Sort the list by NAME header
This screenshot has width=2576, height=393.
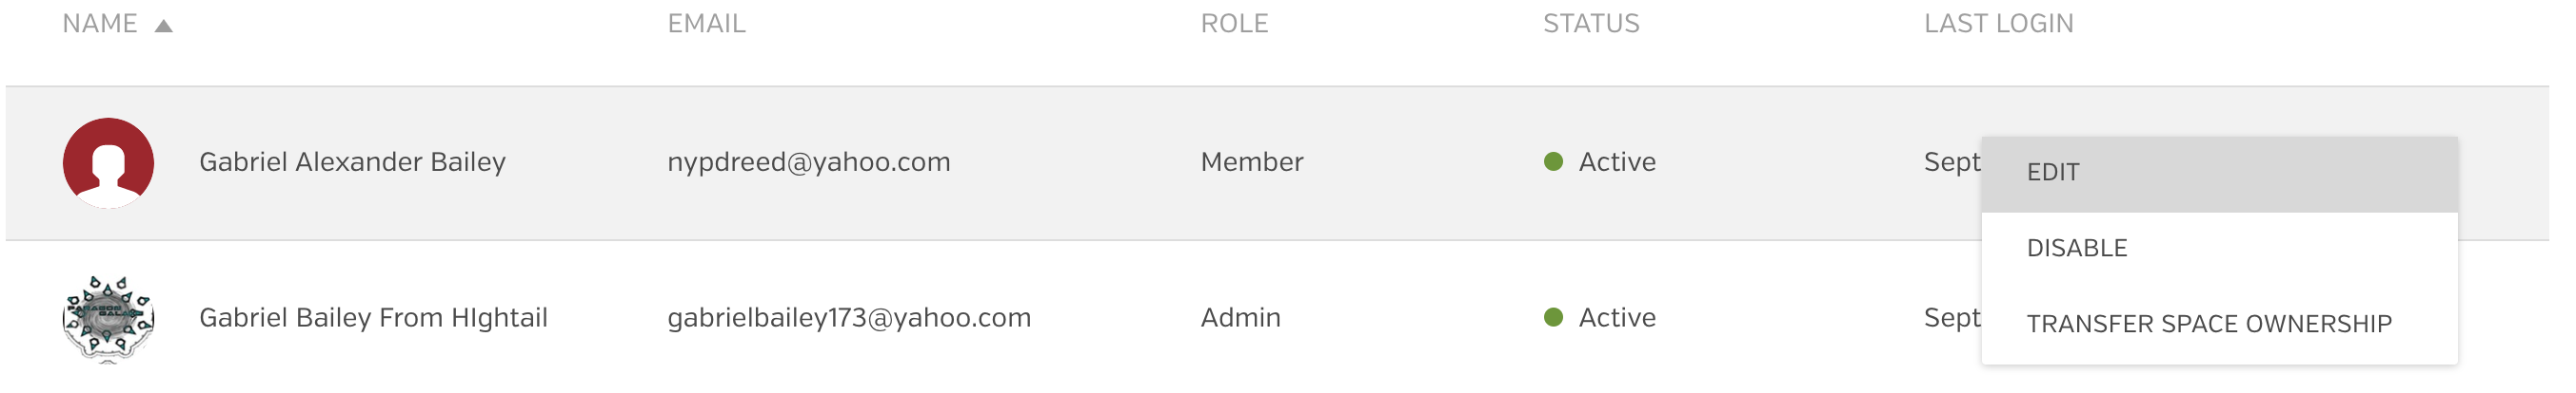click(100, 24)
